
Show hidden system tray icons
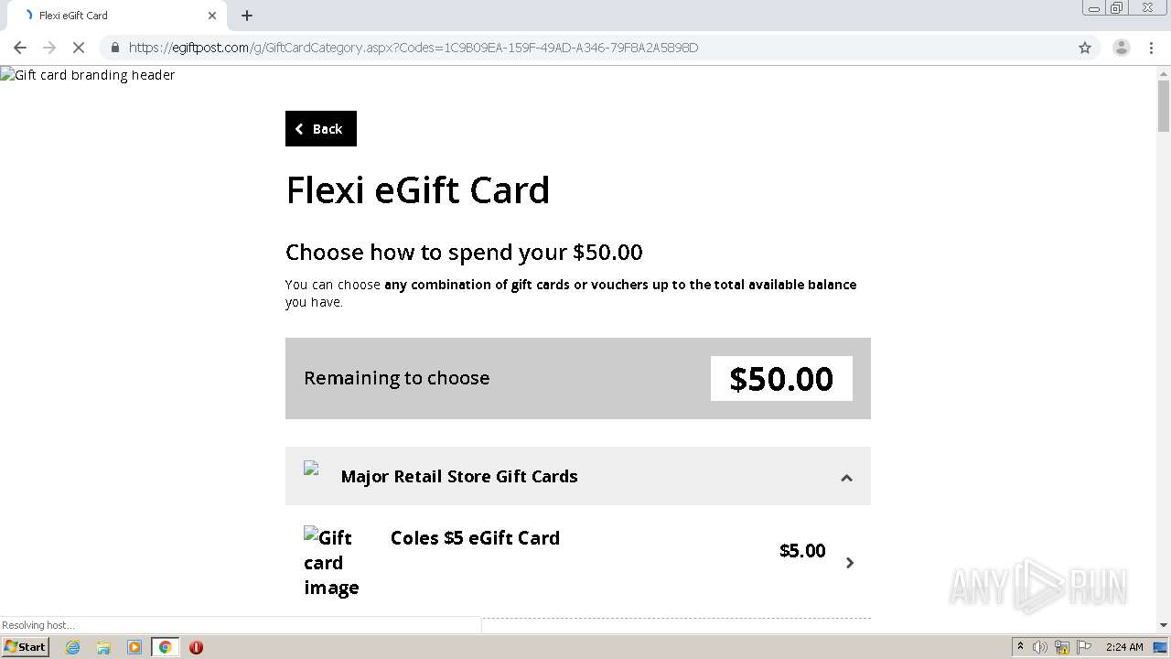click(x=1020, y=647)
